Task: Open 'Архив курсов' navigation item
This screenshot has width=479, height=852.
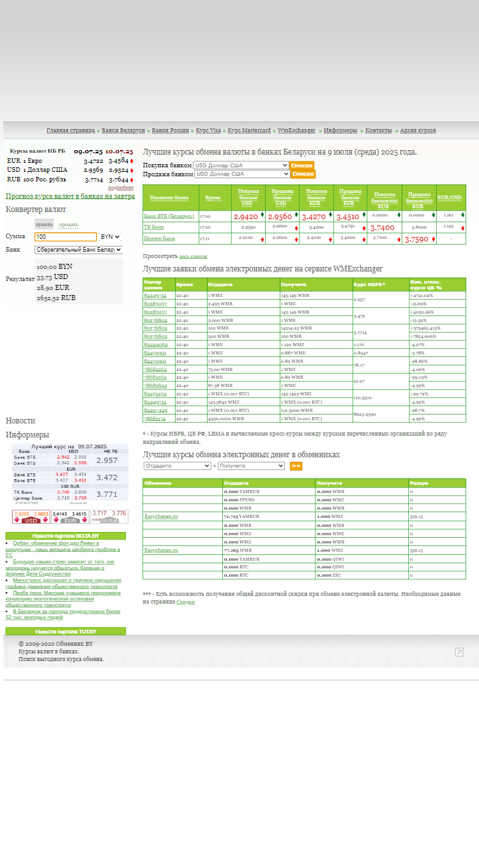Action: [418, 130]
